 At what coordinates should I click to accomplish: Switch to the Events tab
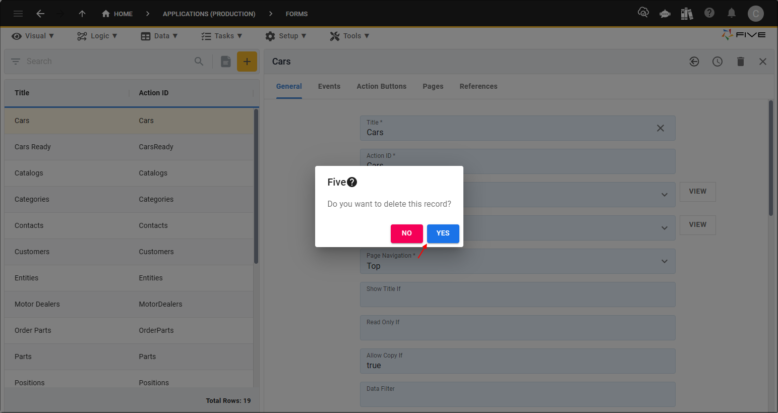point(329,86)
